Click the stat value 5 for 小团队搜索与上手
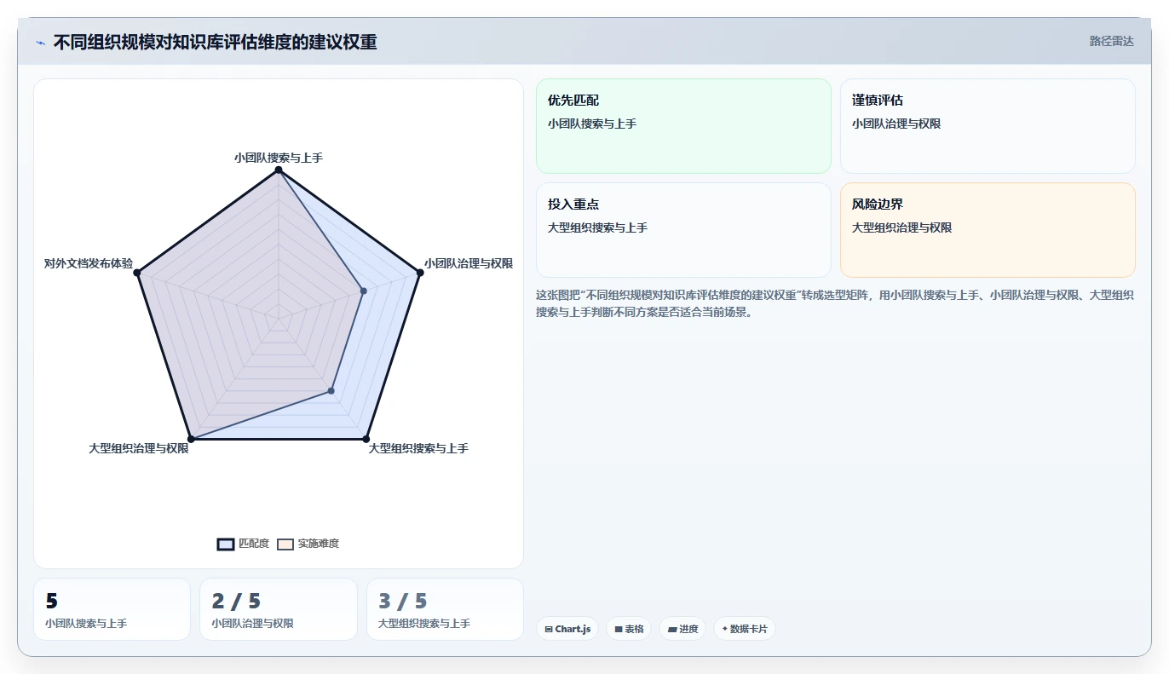The width and height of the screenshot is (1169, 674). click(51, 602)
